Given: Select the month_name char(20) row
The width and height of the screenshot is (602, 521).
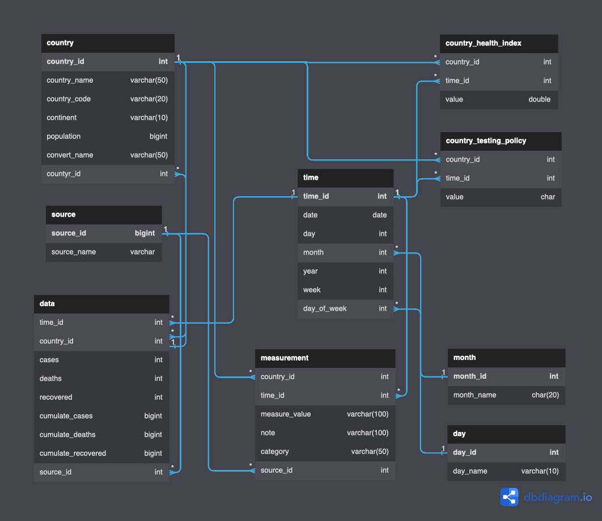Looking at the screenshot, I should pyautogui.click(x=506, y=396).
